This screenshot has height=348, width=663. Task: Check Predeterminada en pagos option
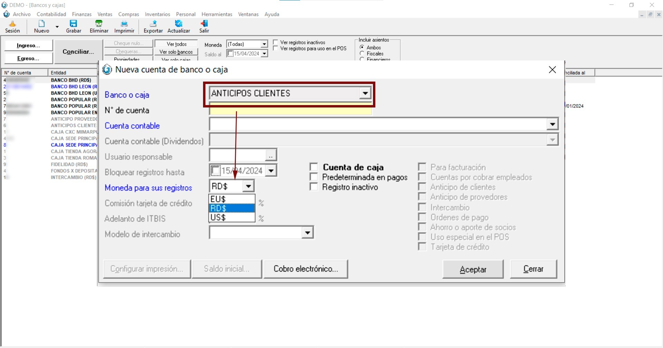click(x=314, y=177)
